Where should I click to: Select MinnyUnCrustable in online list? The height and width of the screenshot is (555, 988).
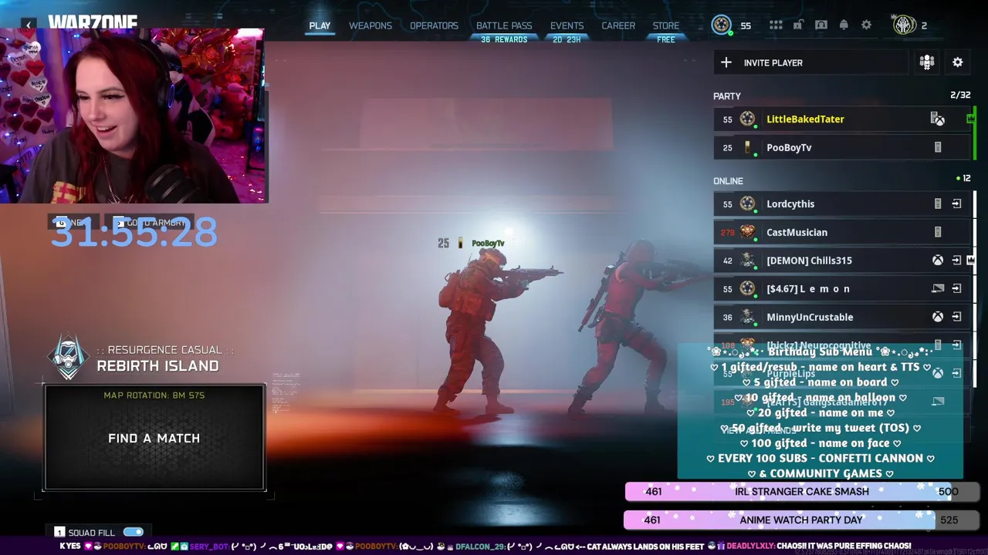[842, 317]
